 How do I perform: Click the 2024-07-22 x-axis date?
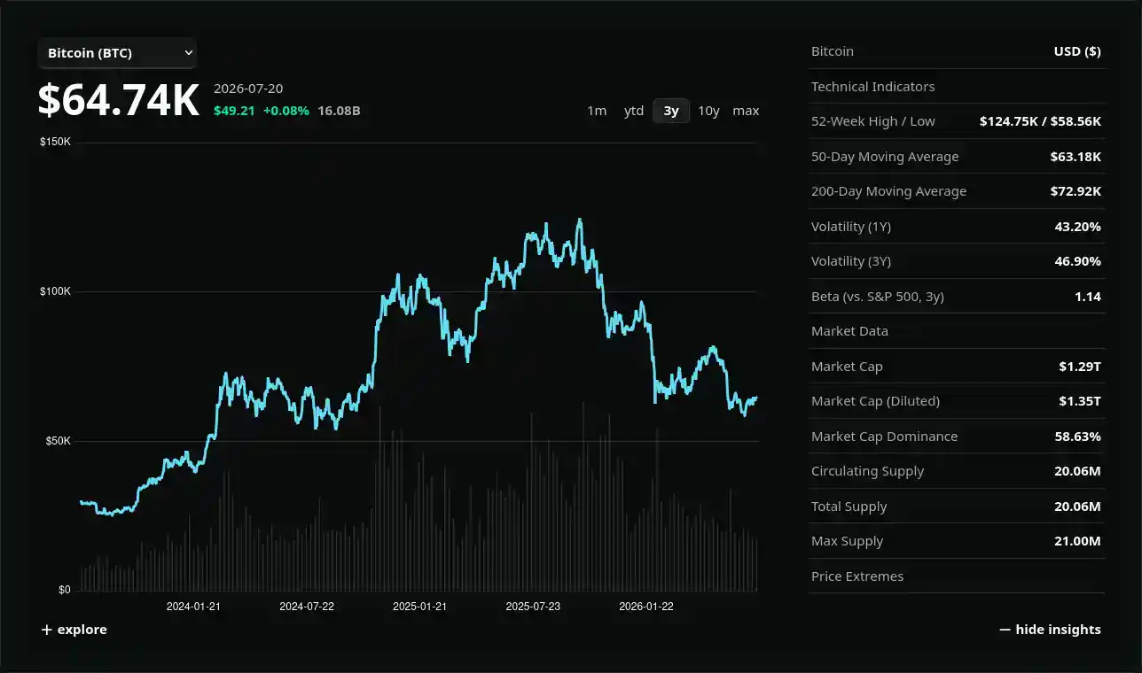307,607
